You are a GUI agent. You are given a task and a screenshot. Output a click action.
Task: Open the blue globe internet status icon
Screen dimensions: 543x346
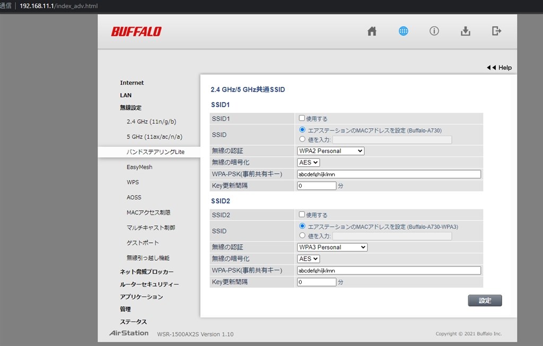tap(403, 31)
